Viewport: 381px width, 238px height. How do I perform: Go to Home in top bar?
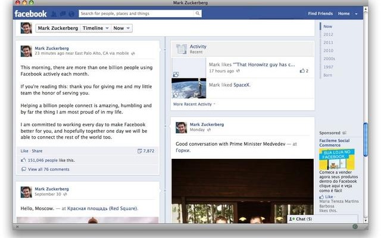tap(343, 13)
